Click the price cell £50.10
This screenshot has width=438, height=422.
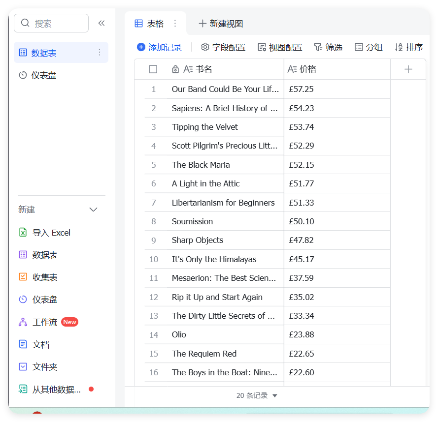pyautogui.click(x=337, y=221)
